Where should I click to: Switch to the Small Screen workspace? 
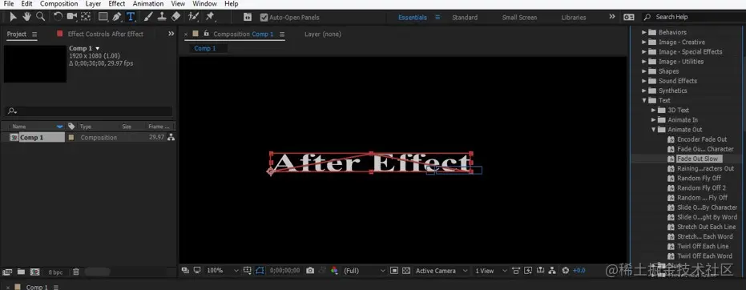coord(519,17)
